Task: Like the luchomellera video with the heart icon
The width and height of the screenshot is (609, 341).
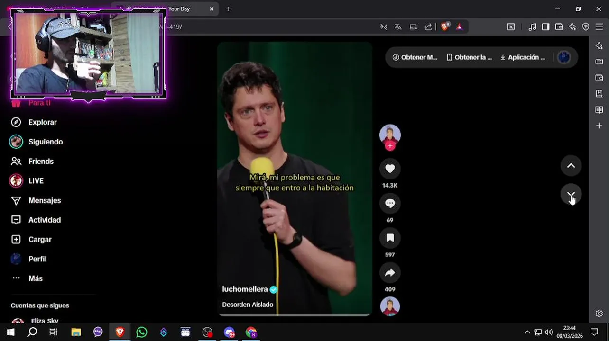Action: point(390,169)
